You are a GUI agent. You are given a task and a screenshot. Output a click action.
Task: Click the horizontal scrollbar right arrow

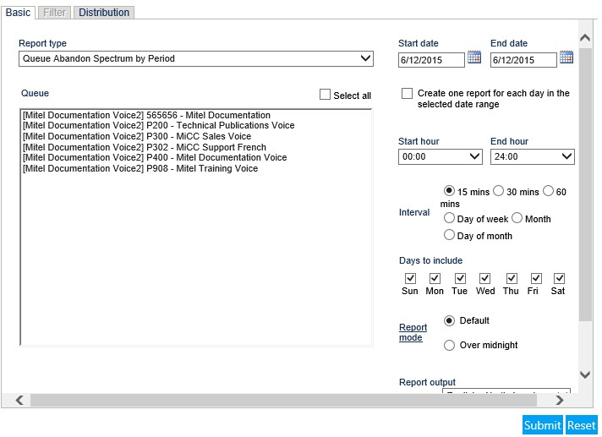[560, 400]
